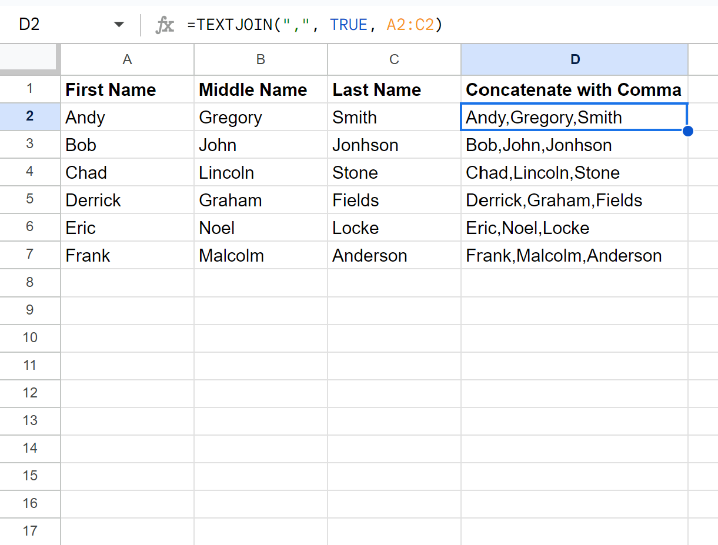Select row 7 header
Image resolution: width=718 pixels, height=545 pixels.
click(x=30, y=255)
